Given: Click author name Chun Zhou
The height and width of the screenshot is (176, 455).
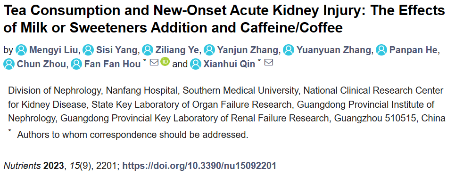Looking at the screenshot, I should click(41, 64).
